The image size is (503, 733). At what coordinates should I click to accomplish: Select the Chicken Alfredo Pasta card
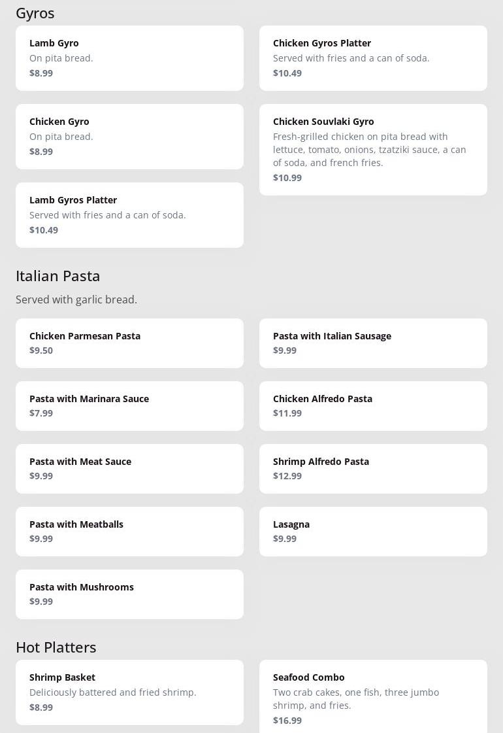373,406
